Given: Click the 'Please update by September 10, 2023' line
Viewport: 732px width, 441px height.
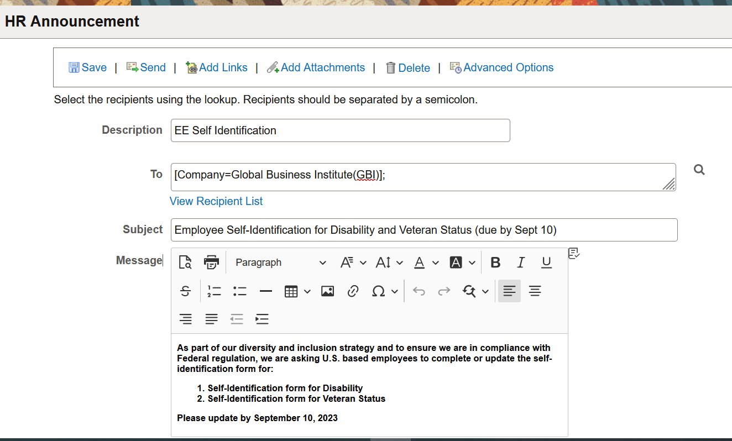Looking at the screenshot, I should click(x=257, y=418).
